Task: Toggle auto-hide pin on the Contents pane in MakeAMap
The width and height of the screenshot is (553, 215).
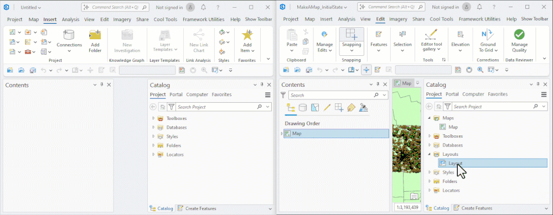Action: click(x=378, y=85)
